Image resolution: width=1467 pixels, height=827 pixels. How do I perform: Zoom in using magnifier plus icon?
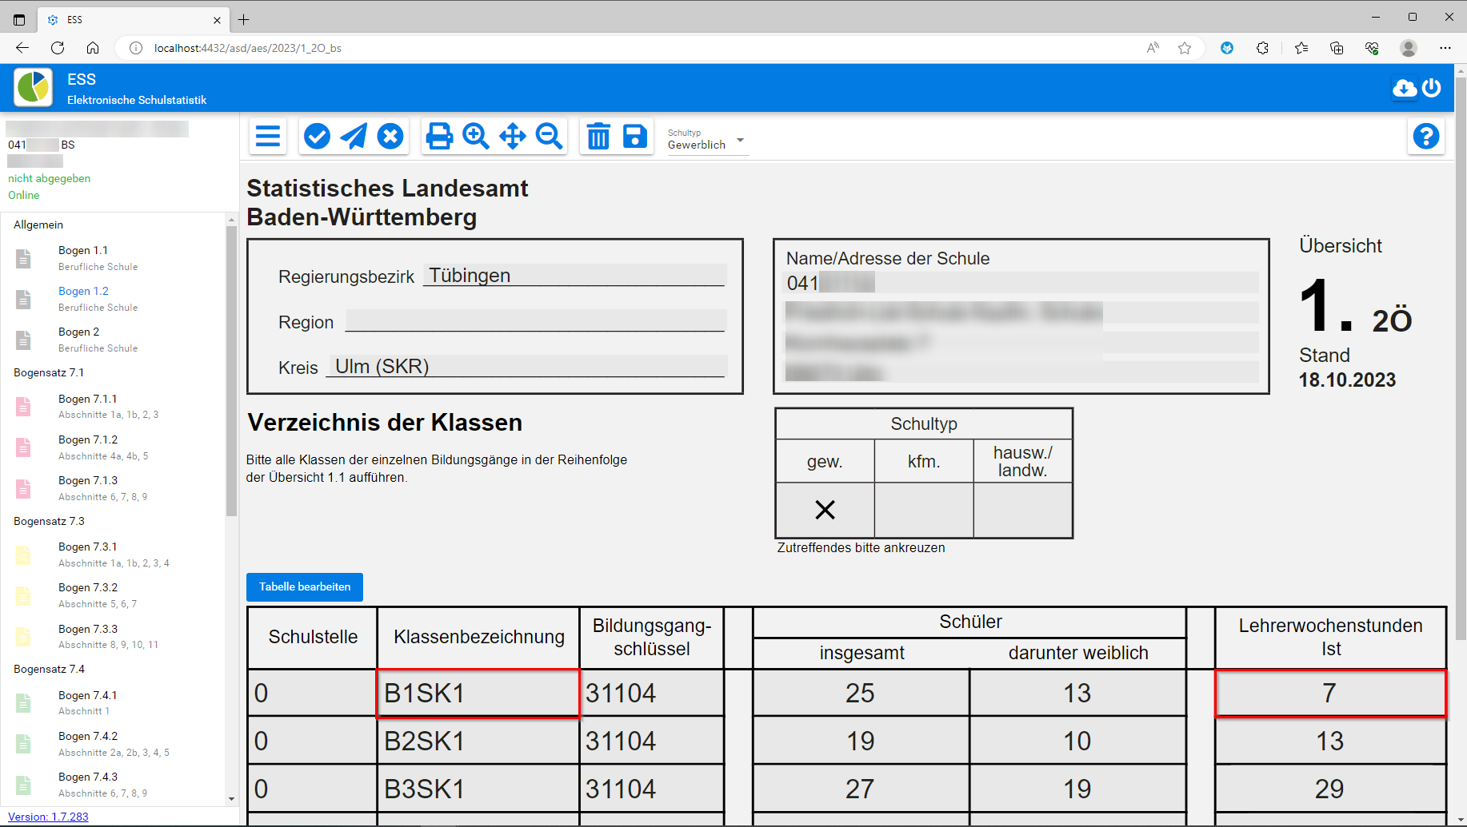pyautogui.click(x=476, y=137)
